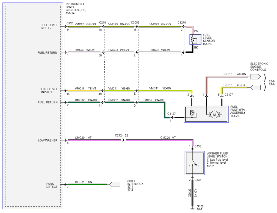Click the G102 ground symbol
Viewport: 277px width, 213px height.
[x=192, y=209]
